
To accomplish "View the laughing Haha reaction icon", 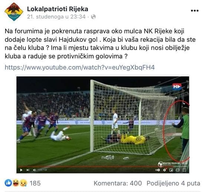I will (x=16, y=183).
